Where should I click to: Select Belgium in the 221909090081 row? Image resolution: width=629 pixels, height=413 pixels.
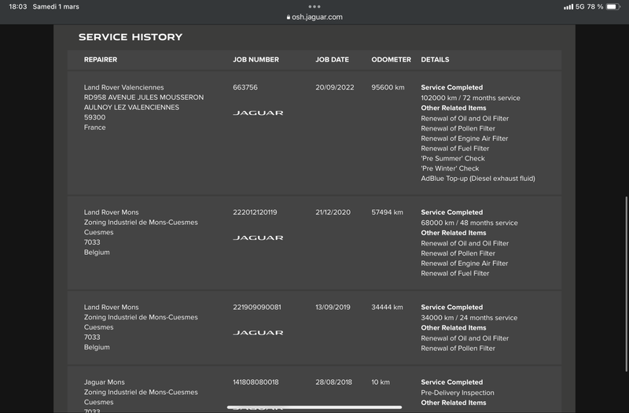[x=97, y=347]
